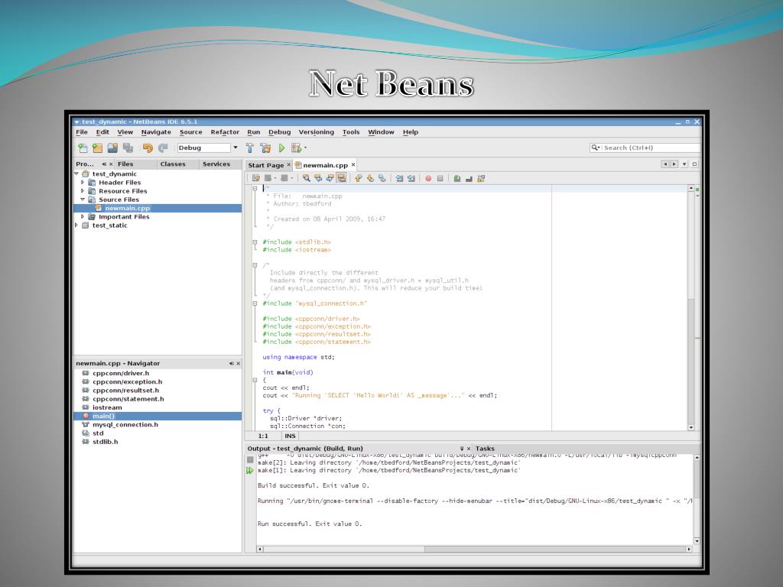Close the Start Page tab
The width and height of the screenshot is (783, 587).
[x=288, y=165]
